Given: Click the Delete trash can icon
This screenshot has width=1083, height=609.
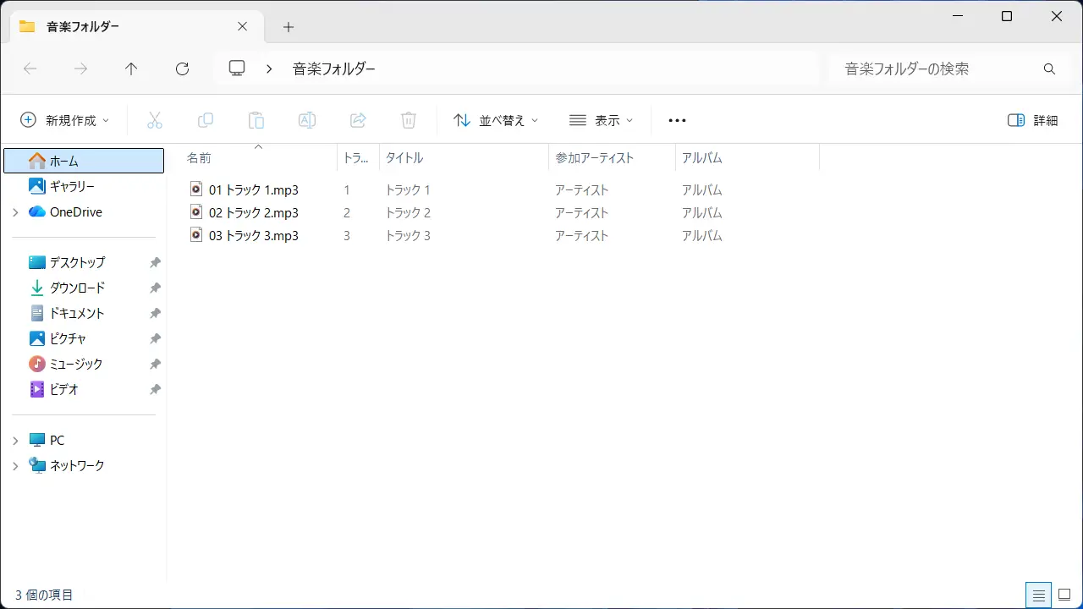Looking at the screenshot, I should tap(408, 120).
